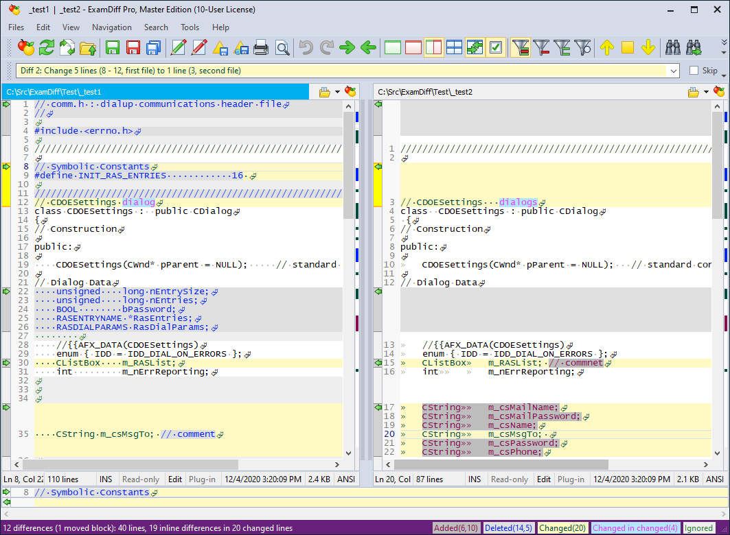The height and width of the screenshot is (535, 730).
Task: Click the apple icon in _test1 pane header
Action: (x=350, y=92)
